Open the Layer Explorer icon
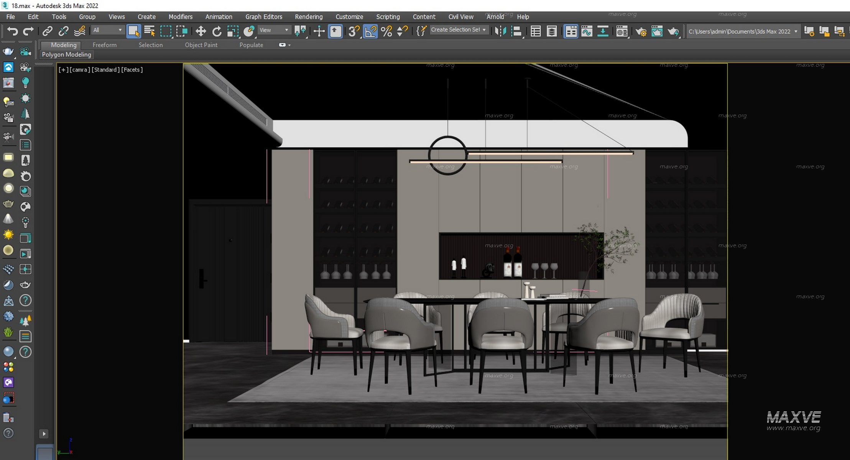 [x=552, y=31]
